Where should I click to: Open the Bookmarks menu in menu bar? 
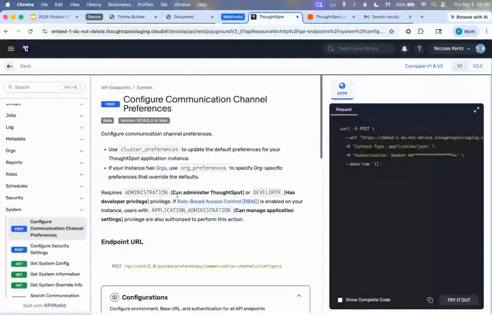[x=119, y=5]
